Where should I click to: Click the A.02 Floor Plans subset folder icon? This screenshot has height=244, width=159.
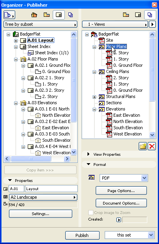[23, 59]
